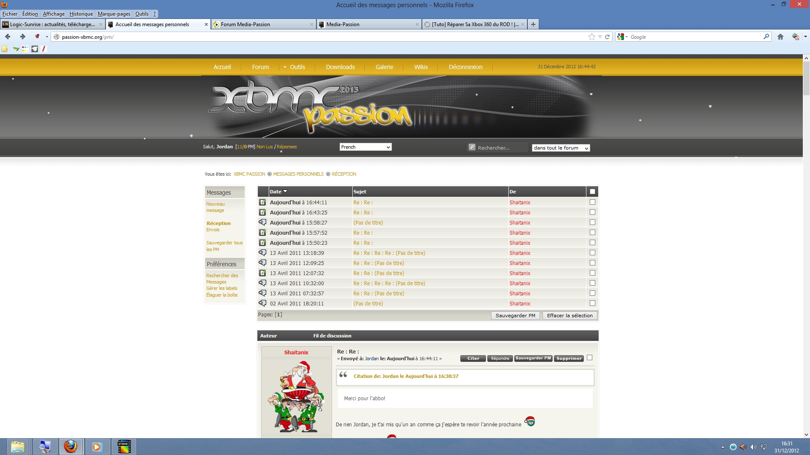Click message icon for 15:58:27 row
810x455 pixels.
point(262,222)
